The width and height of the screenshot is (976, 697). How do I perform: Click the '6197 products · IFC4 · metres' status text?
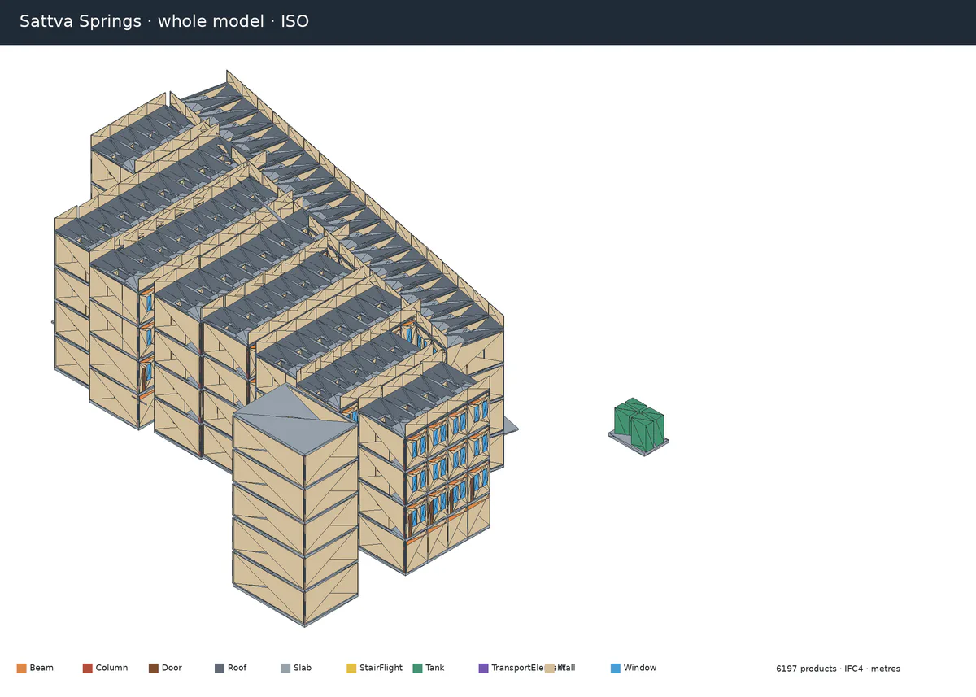point(838,669)
